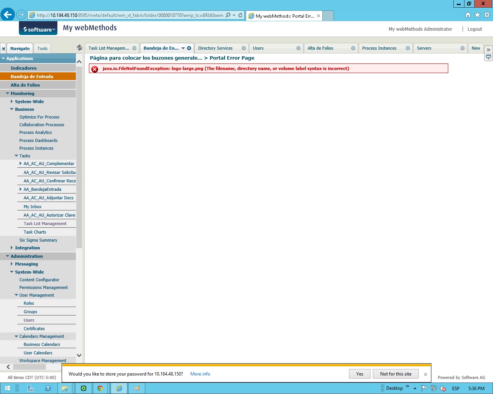The image size is (493, 394).
Task: Click the red error icon in message
Action: pos(95,69)
